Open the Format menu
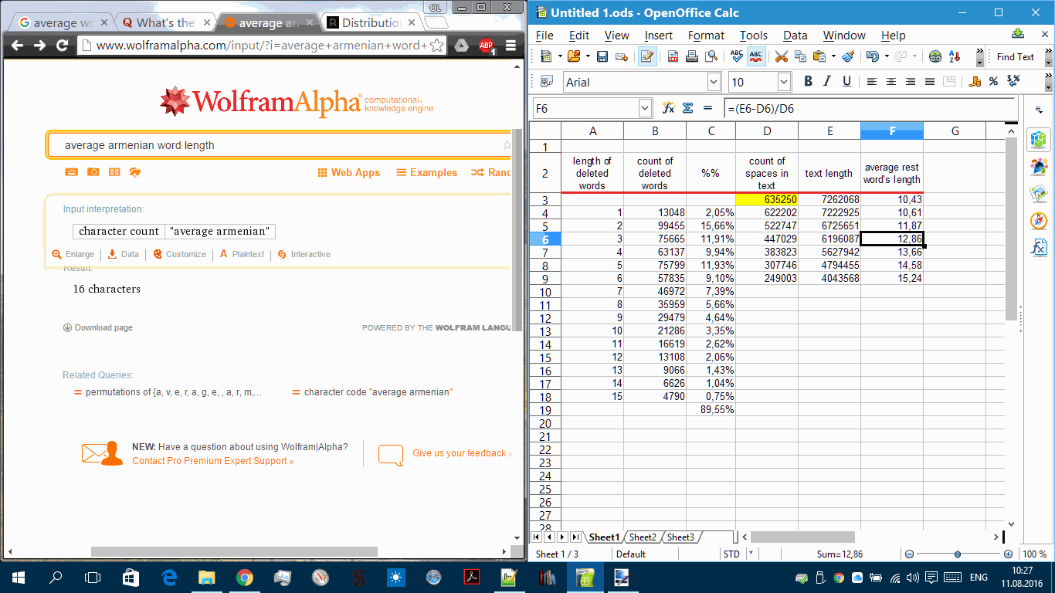 click(706, 36)
